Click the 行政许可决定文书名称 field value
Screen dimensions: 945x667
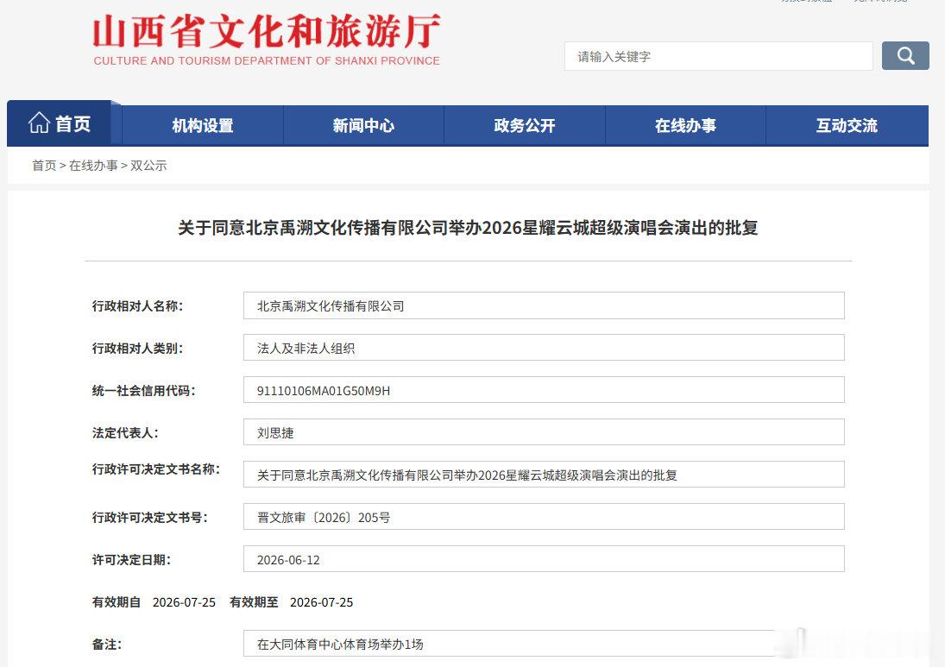pyautogui.click(x=544, y=475)
